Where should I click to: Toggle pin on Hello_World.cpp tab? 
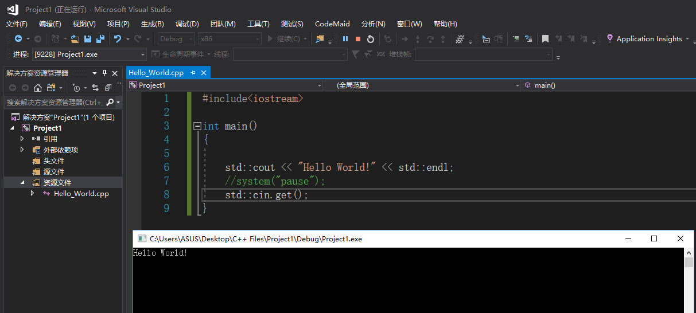[x=193, y=72]
